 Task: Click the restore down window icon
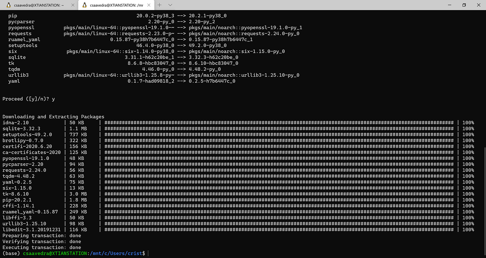pyautogui.click(x=464, y=5)
